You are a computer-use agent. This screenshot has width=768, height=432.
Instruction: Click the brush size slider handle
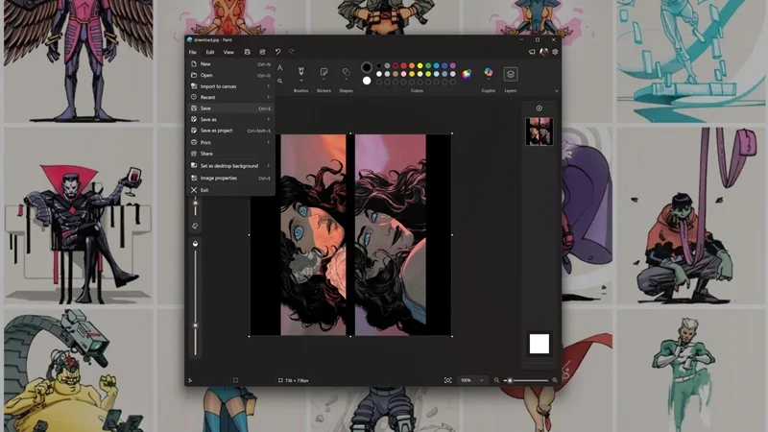tap(196, 203)
